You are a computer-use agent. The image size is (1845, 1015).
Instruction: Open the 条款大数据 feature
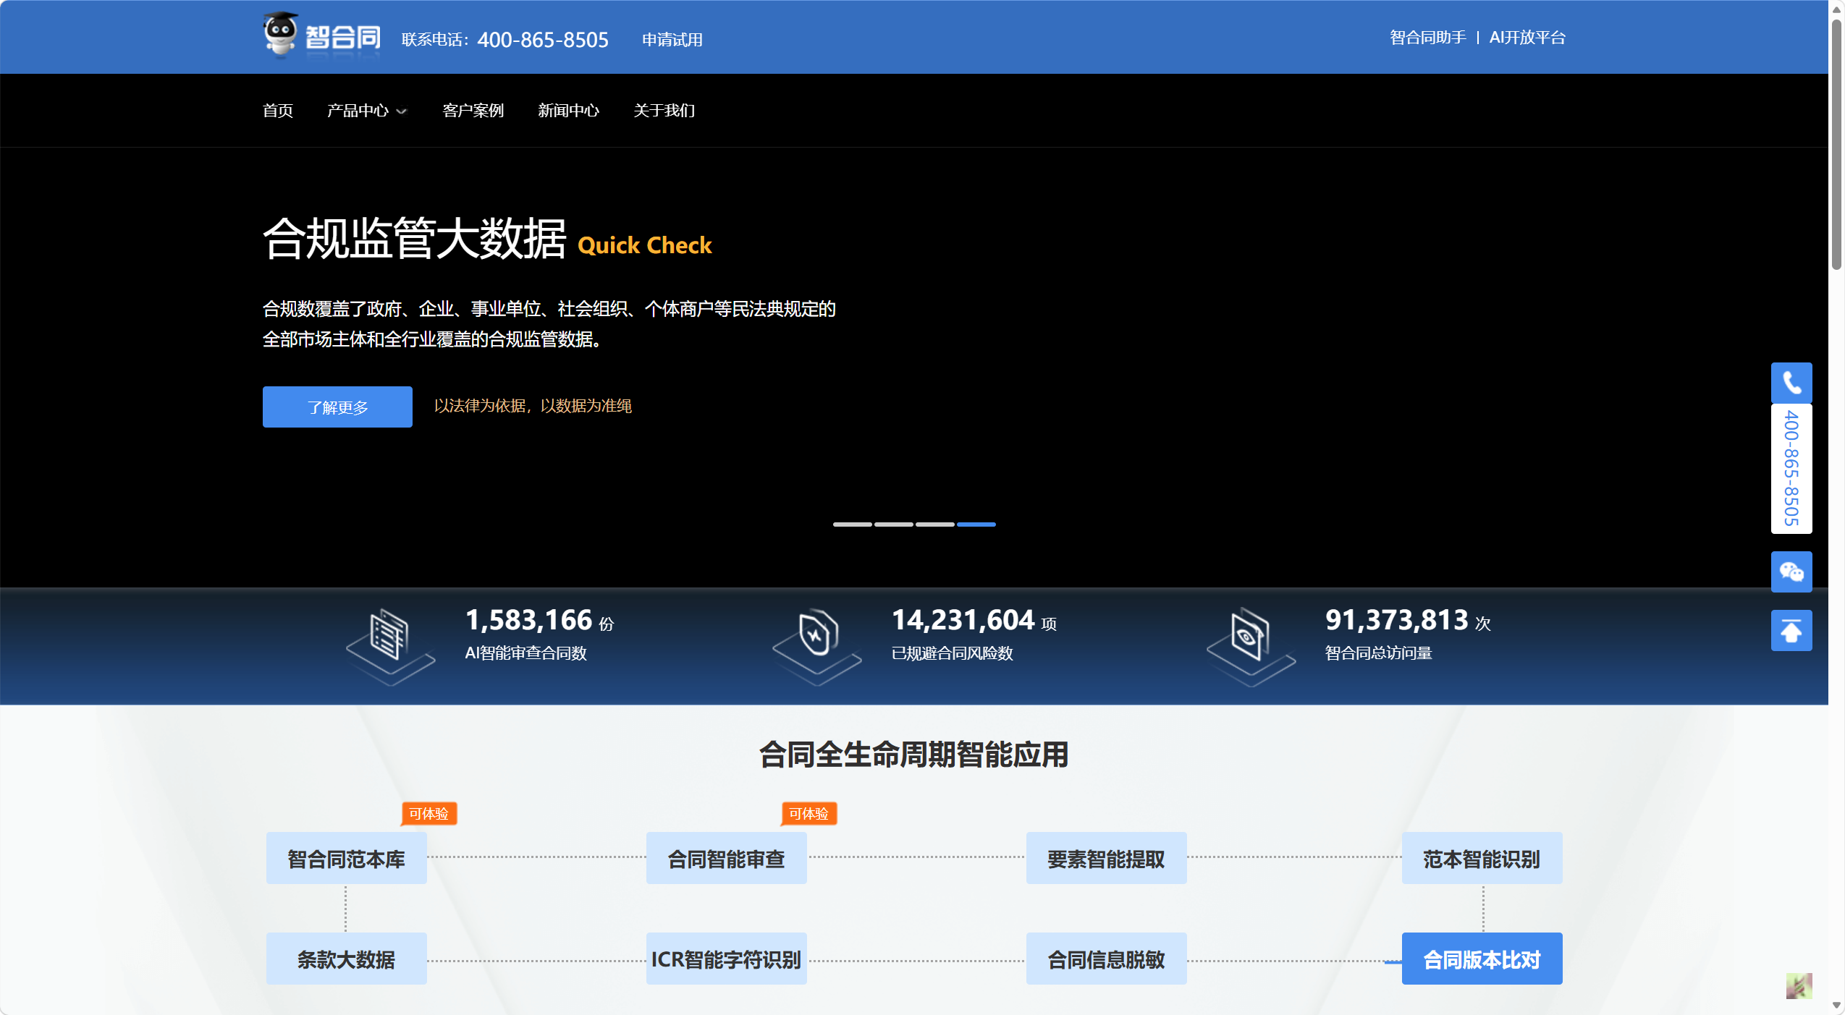(346, 959)
